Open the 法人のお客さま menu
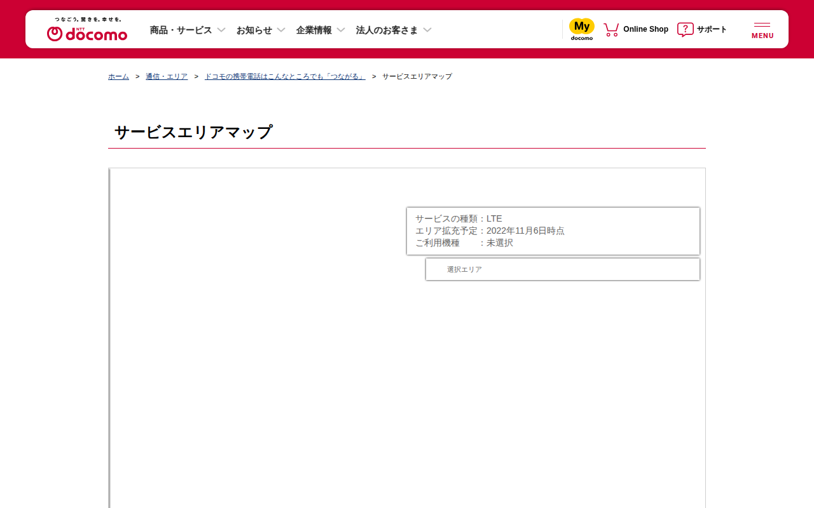Screen dimensions: 814x508 click(x=387, y=30)
